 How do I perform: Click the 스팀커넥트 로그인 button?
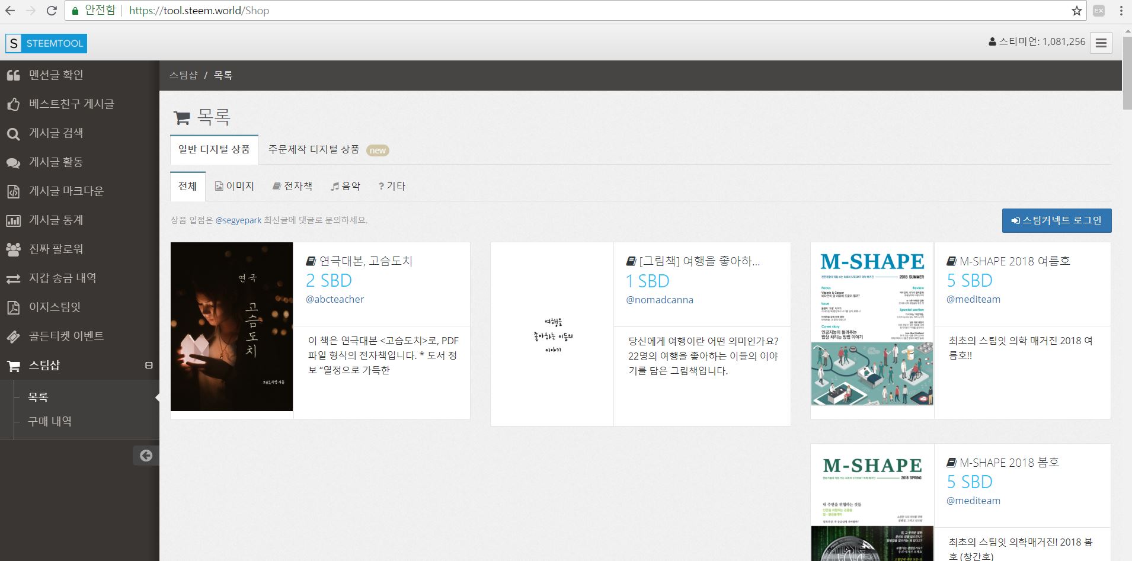(x=1057, y=220)
